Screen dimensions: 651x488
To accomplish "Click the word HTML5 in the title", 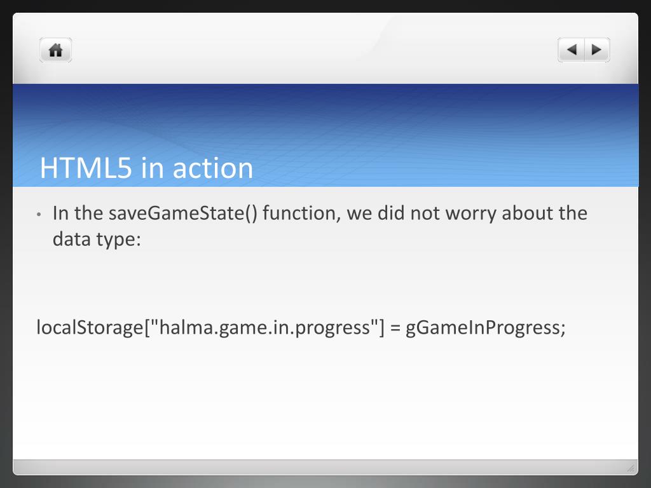I will pos(86,168).
